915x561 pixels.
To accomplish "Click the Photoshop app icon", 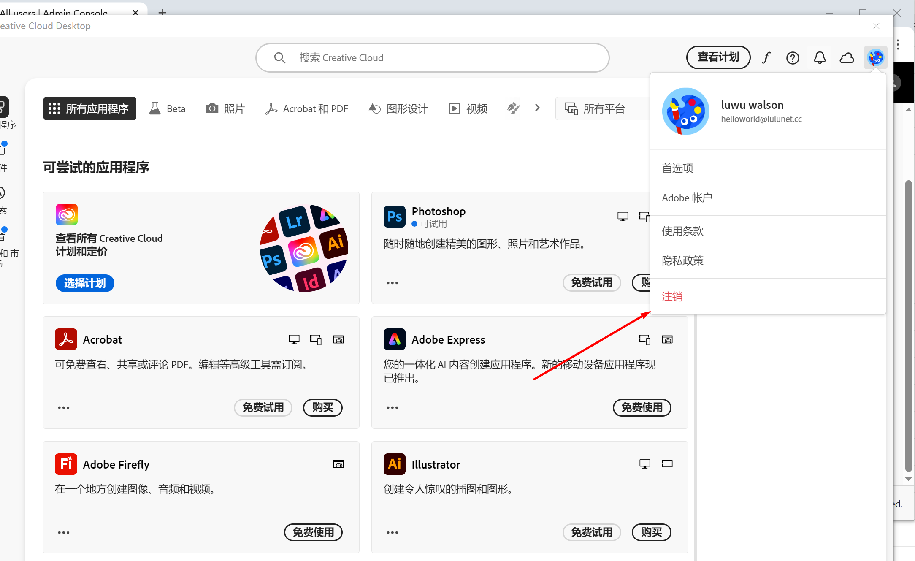I will click(394, 217).
